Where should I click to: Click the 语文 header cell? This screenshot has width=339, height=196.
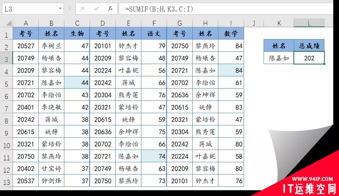click(154, 33)
